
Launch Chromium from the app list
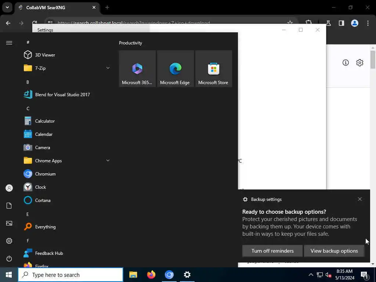[67, 174]
